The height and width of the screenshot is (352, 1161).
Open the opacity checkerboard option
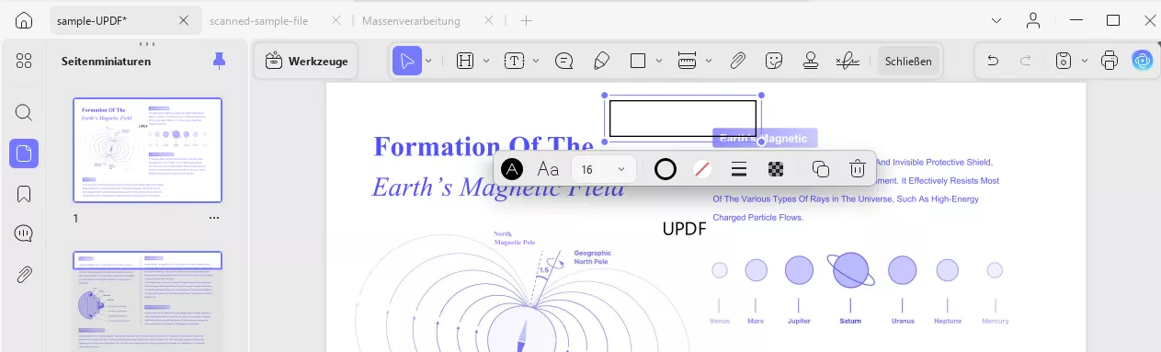[x=775, y=169]
